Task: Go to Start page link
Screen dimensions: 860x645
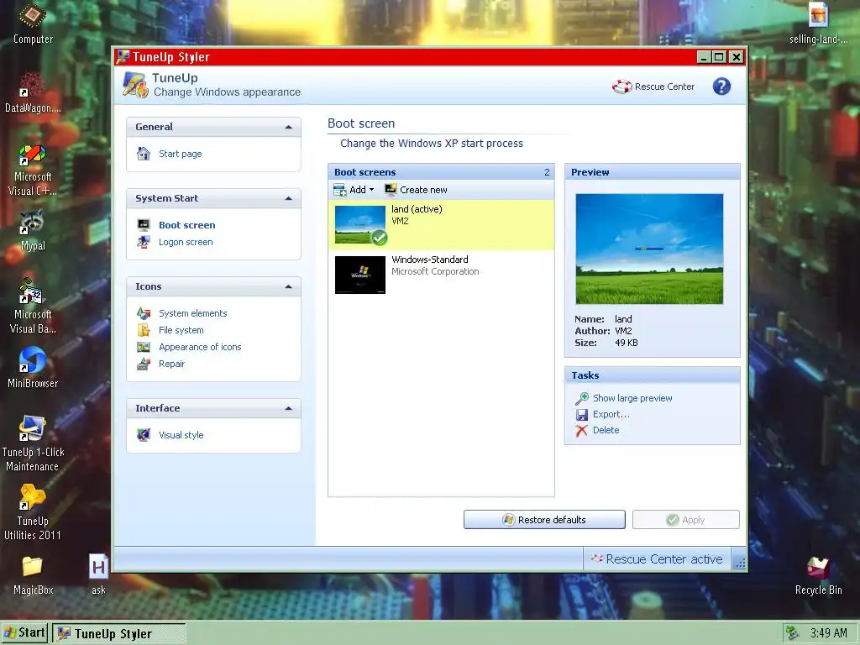Action: [181, 155]
